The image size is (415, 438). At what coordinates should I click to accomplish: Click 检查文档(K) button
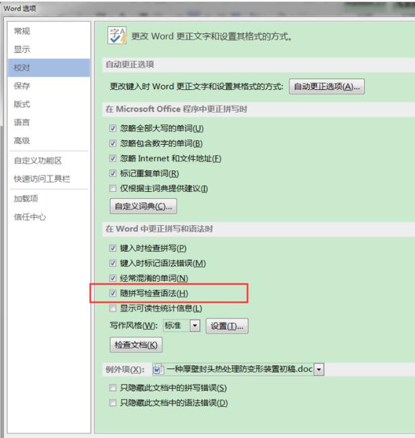[x=136, y=345]
